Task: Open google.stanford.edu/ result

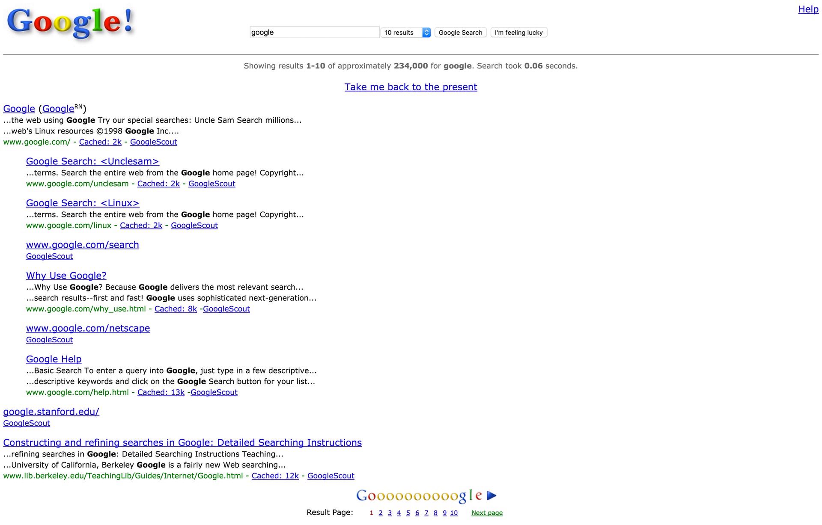Action: 51,412
